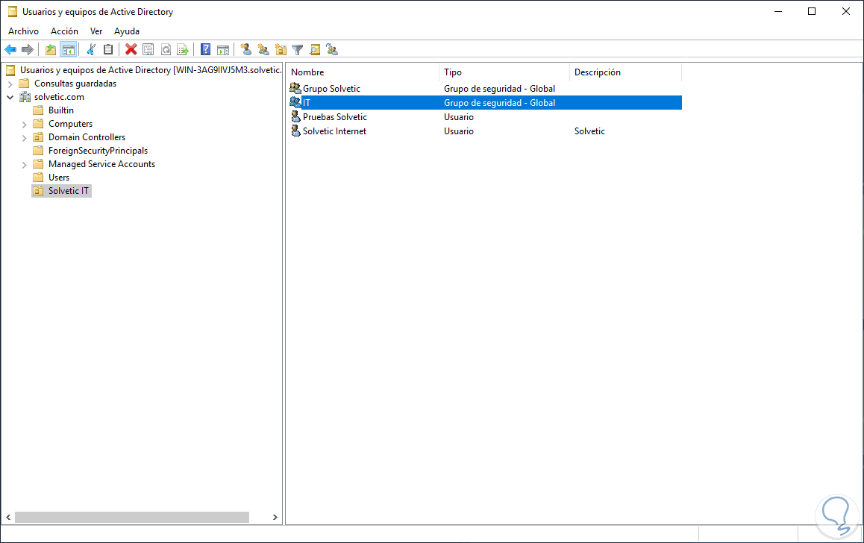The image size is (864, 543).
Task: Click the Solvetic Internet user icon
Action: [x=295, y=131]
